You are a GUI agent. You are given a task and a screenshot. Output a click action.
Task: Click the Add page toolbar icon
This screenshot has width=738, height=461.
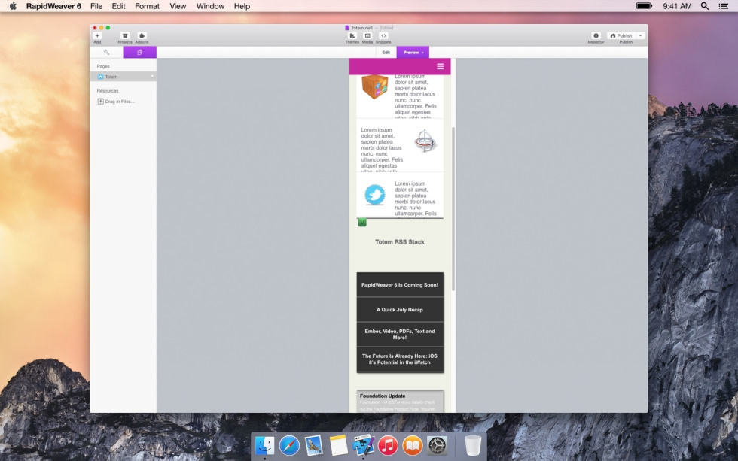click(97, 35)
